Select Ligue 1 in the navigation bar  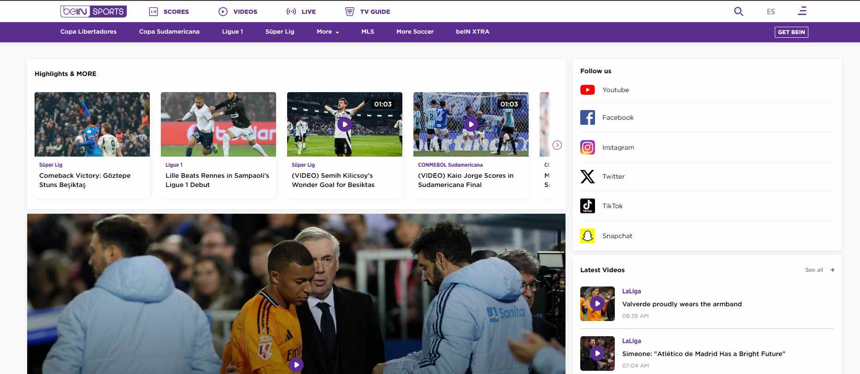(x=232, y=32)
